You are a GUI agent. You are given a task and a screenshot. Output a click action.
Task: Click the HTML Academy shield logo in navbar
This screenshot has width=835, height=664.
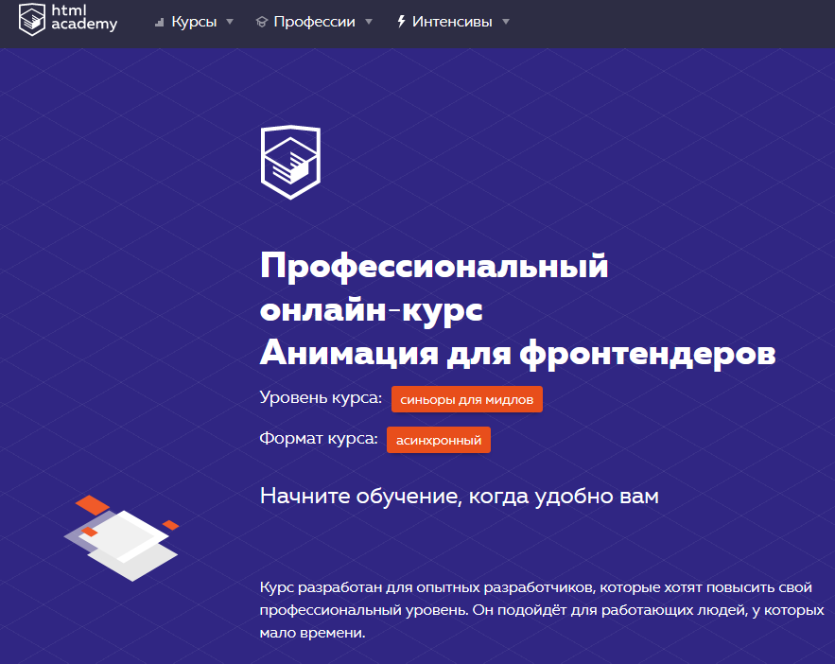(32, 19)
